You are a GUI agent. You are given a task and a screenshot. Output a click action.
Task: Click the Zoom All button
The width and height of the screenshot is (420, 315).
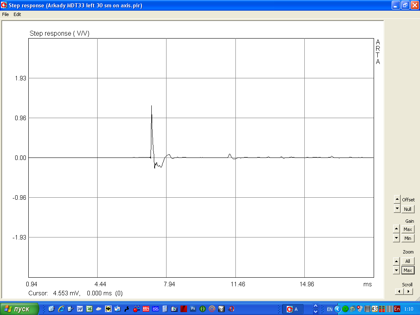tap(408, 261)
